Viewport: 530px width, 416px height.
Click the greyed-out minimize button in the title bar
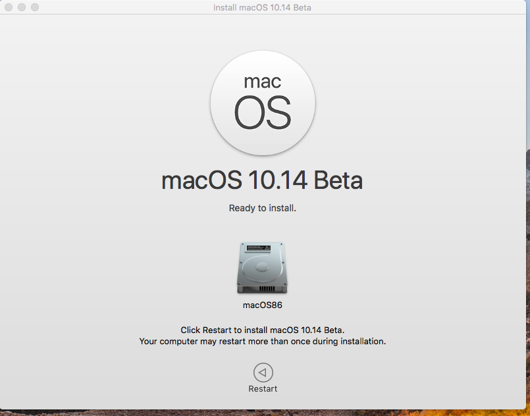pos(22,7)
